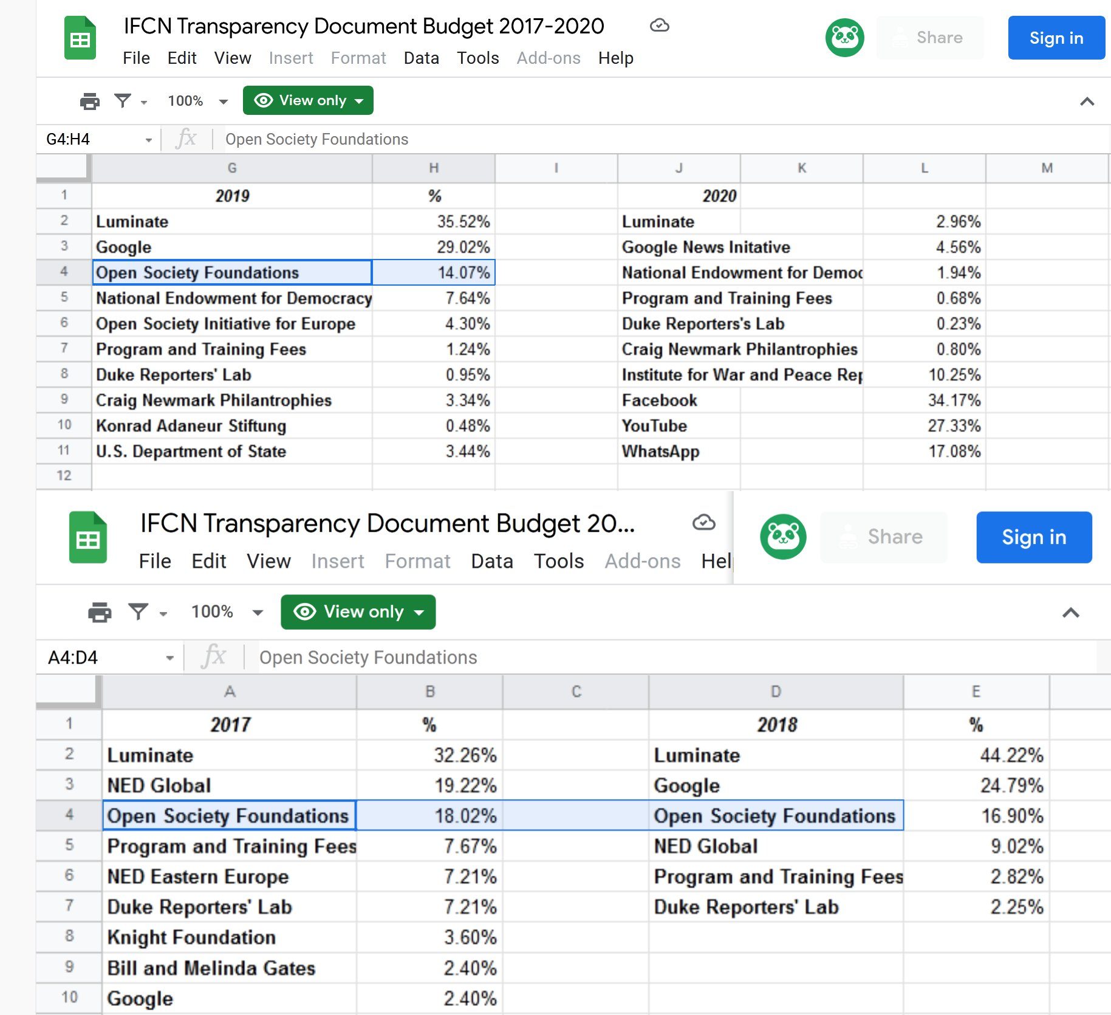Click the filter icon in upper toolbar
This screenshot has height=1015, width=1111.
tap(123, 101)
